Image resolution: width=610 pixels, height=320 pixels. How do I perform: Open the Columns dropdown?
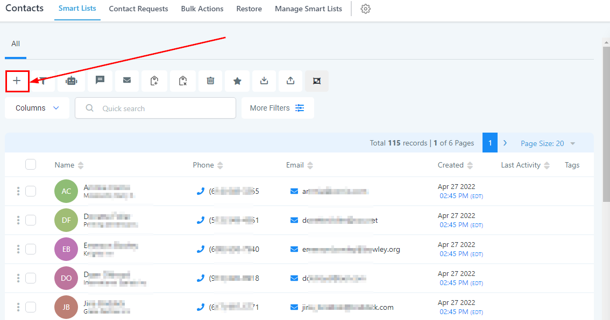tap(37, 108)
